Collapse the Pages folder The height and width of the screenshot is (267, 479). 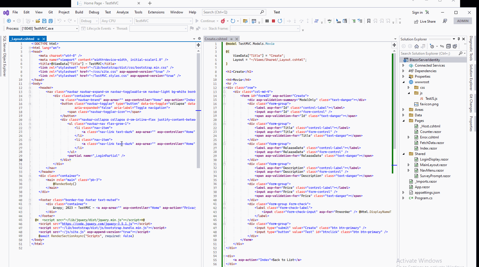pyautogui.click(x=403, y=121)
